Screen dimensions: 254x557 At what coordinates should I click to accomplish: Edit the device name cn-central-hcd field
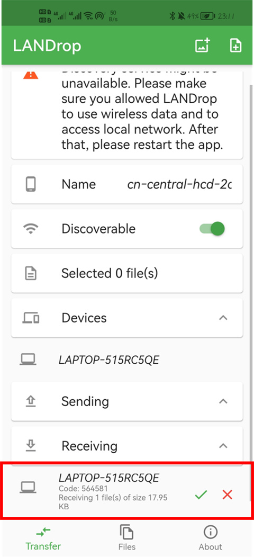pos(179,184)
